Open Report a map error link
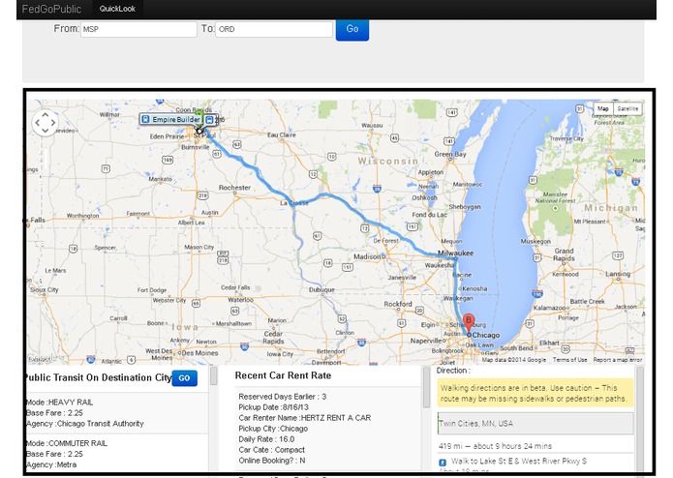Screen dimensions: 673x478 618,360
